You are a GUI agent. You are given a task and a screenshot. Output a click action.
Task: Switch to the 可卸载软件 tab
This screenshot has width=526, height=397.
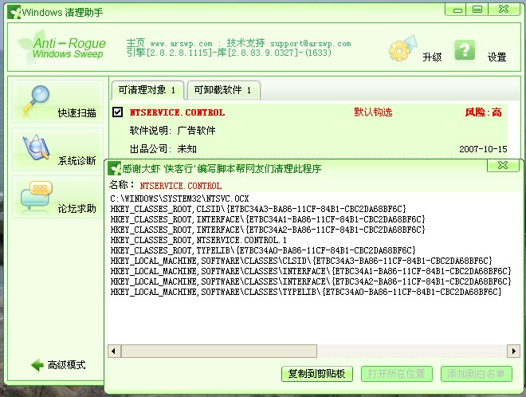coord(223,90)
